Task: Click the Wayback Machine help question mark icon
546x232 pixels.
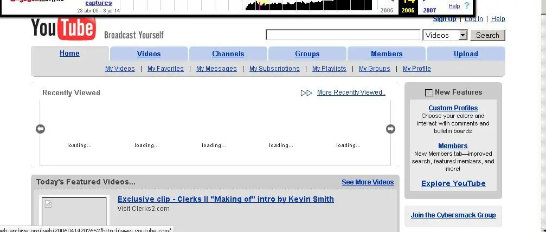Action: click(467, 5)
